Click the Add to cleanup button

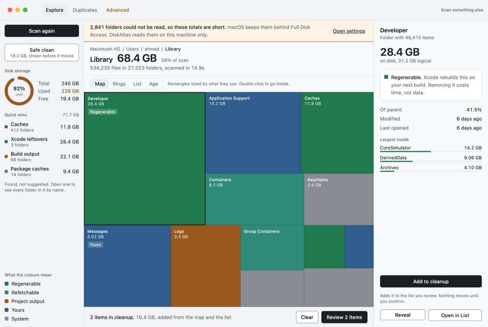pos(431,281)
